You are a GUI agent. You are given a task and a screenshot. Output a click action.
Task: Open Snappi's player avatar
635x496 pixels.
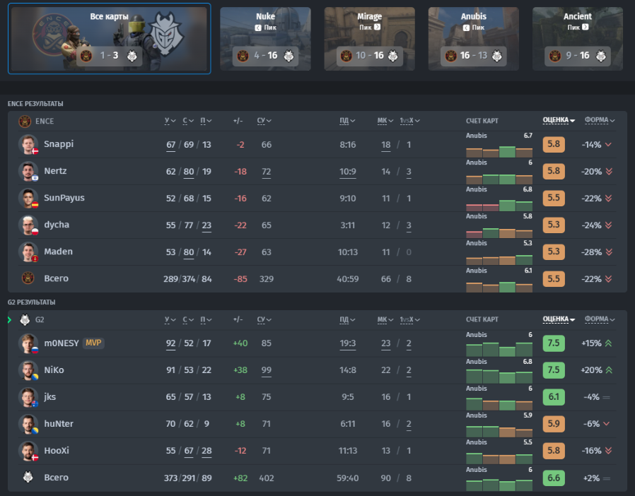(28, 144)
